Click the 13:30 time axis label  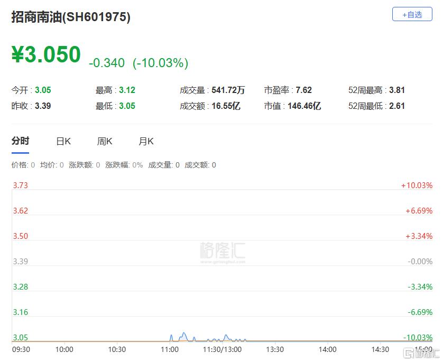275,349
